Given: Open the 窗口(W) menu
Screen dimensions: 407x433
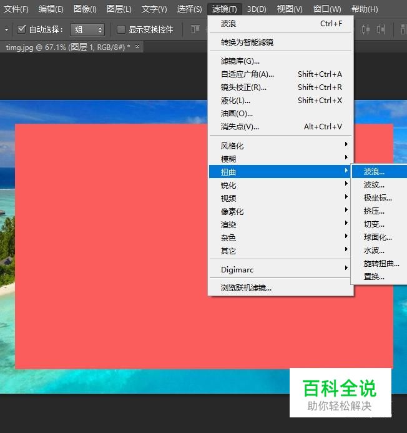Looking at the screenshot, I should click(327, 9).
